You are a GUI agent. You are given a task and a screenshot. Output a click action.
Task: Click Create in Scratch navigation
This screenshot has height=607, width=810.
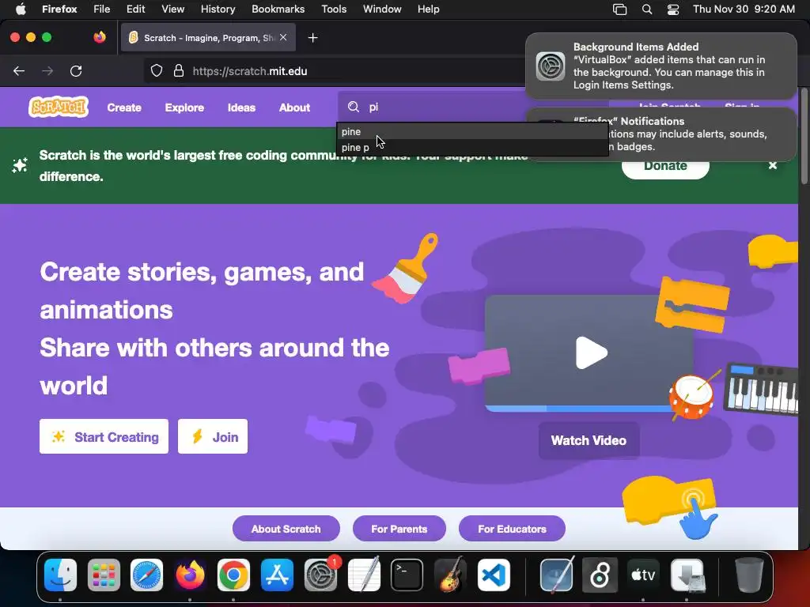(x=124, y=107)
